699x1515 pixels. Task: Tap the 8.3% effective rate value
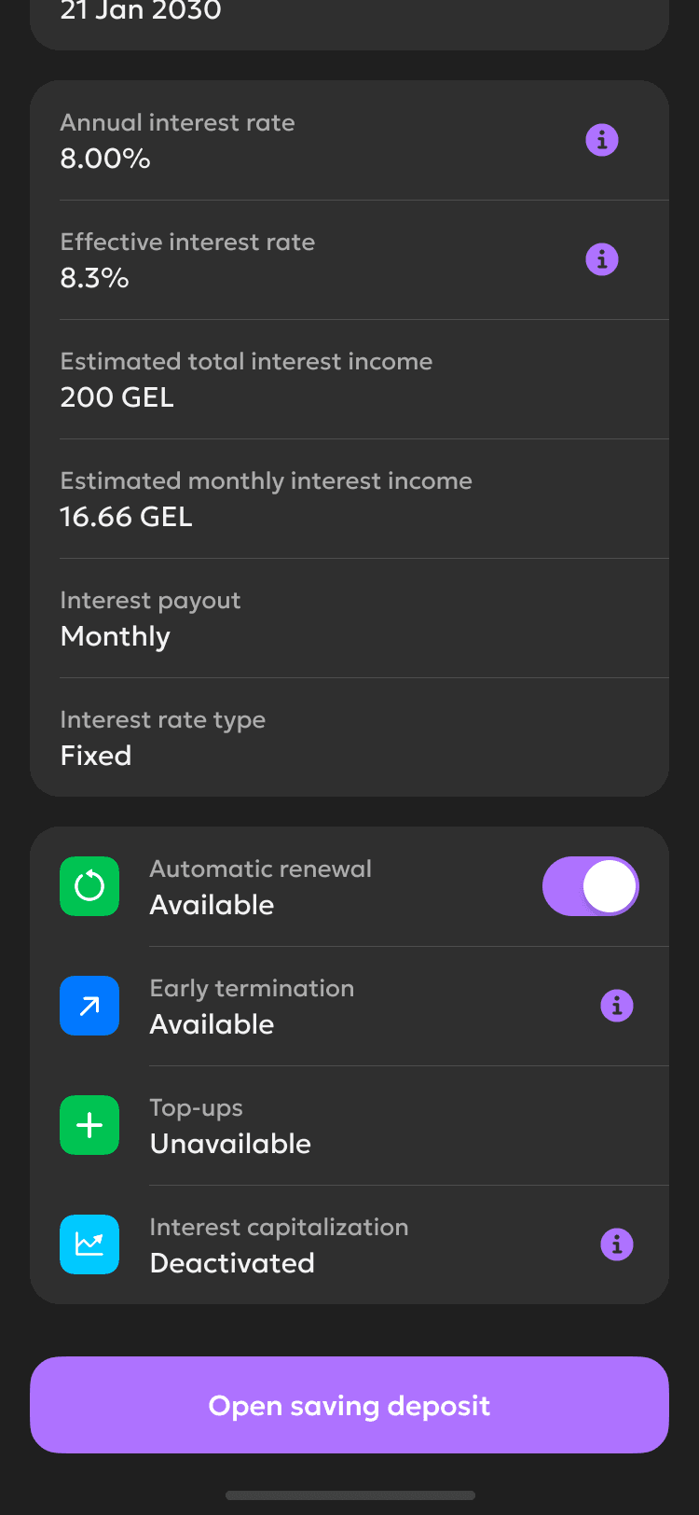pos(95,278)
